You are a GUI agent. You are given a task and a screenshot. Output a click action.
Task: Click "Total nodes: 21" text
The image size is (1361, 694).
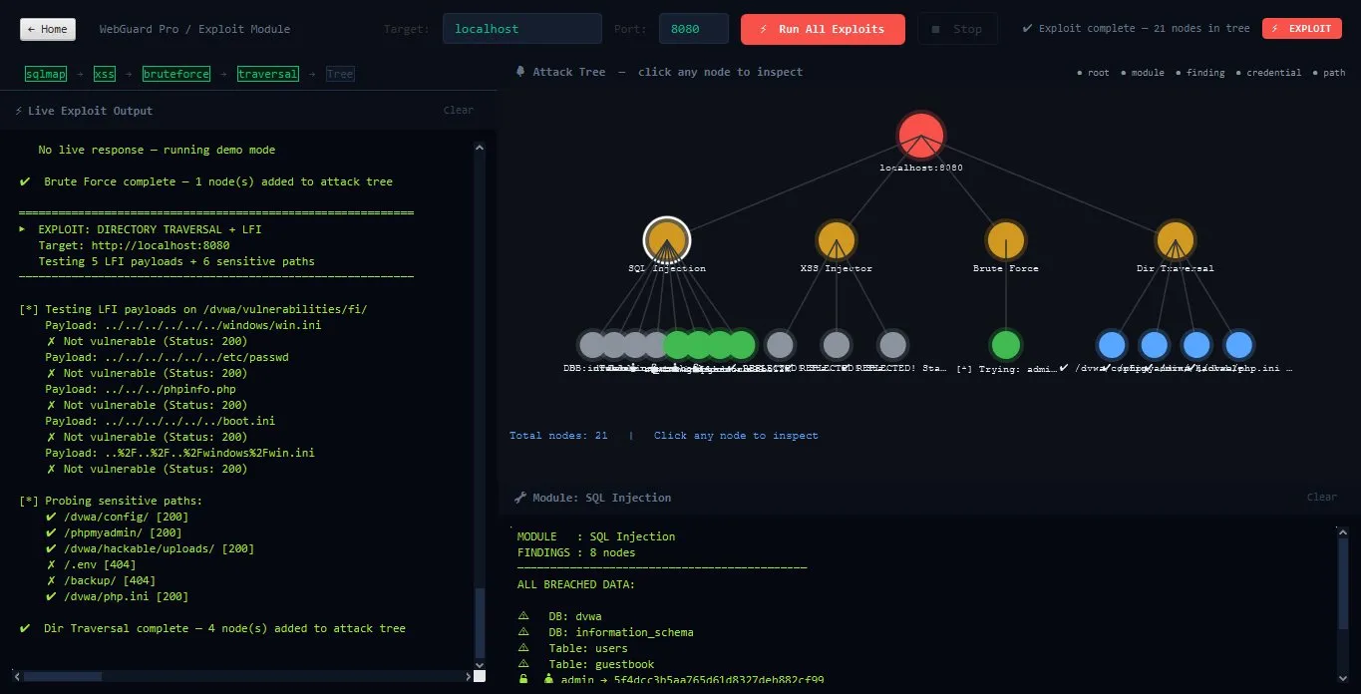click(x=558, y=436)
